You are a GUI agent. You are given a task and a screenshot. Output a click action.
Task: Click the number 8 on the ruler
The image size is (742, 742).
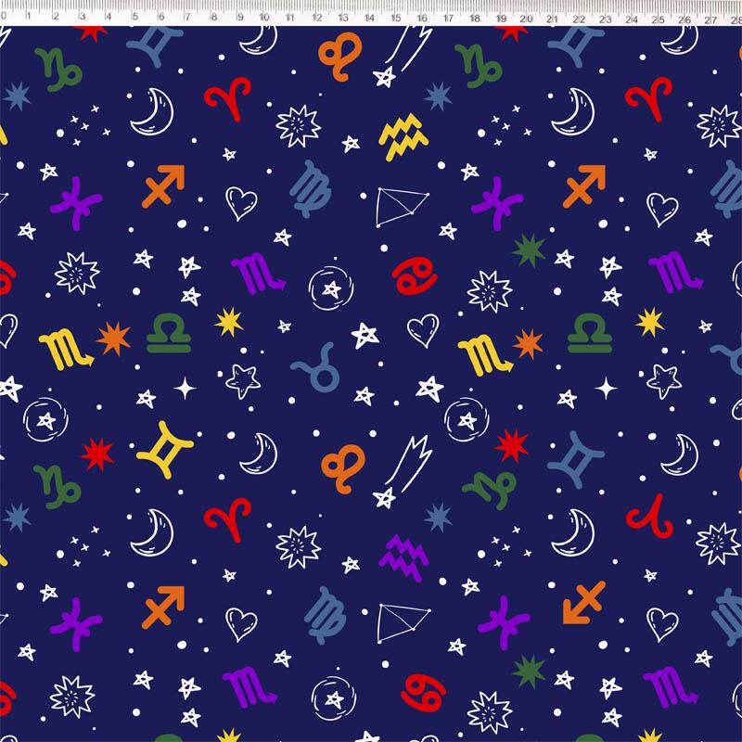click(214, 18)
